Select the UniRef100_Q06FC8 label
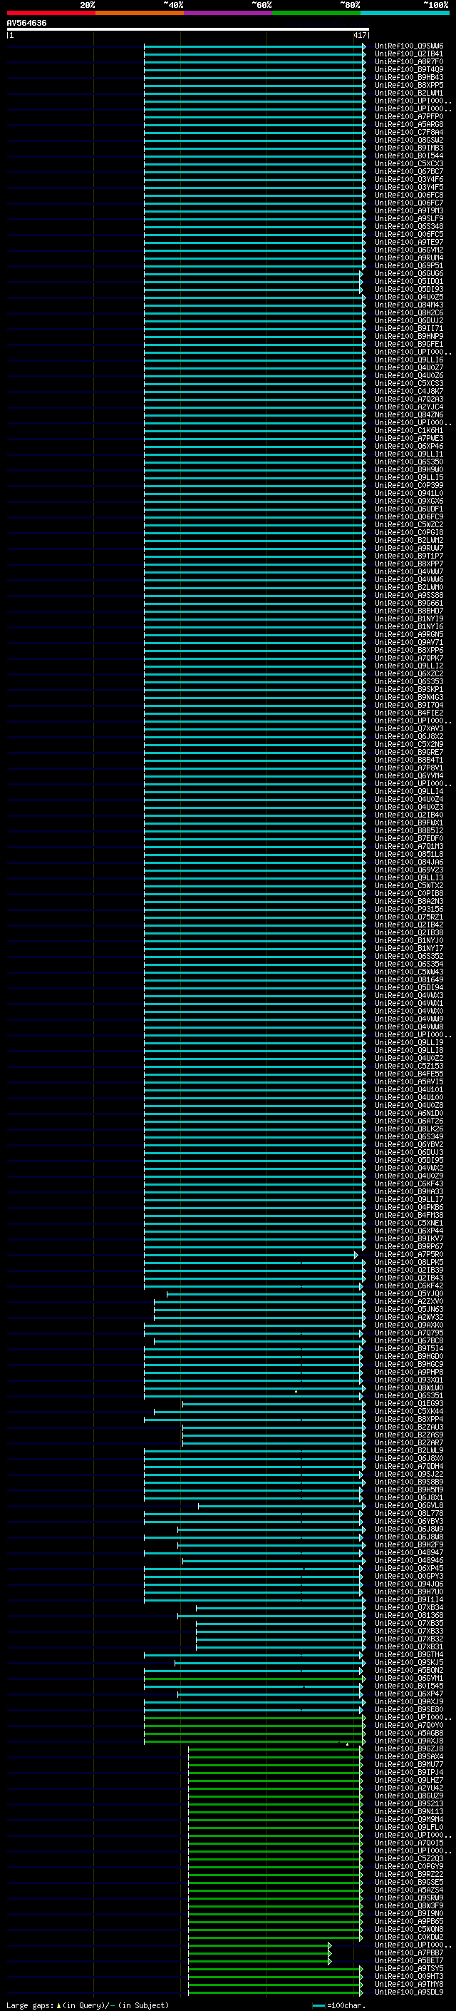Screen dimensions: 456x2011 [x=409, y=195]
